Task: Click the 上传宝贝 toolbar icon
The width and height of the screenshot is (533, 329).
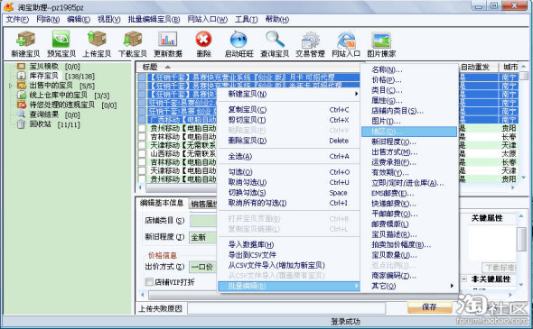Action: [x=97, y=44]
